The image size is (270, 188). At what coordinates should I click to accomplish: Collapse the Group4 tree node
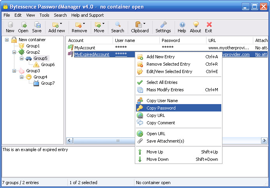click(x=21, y=77)
